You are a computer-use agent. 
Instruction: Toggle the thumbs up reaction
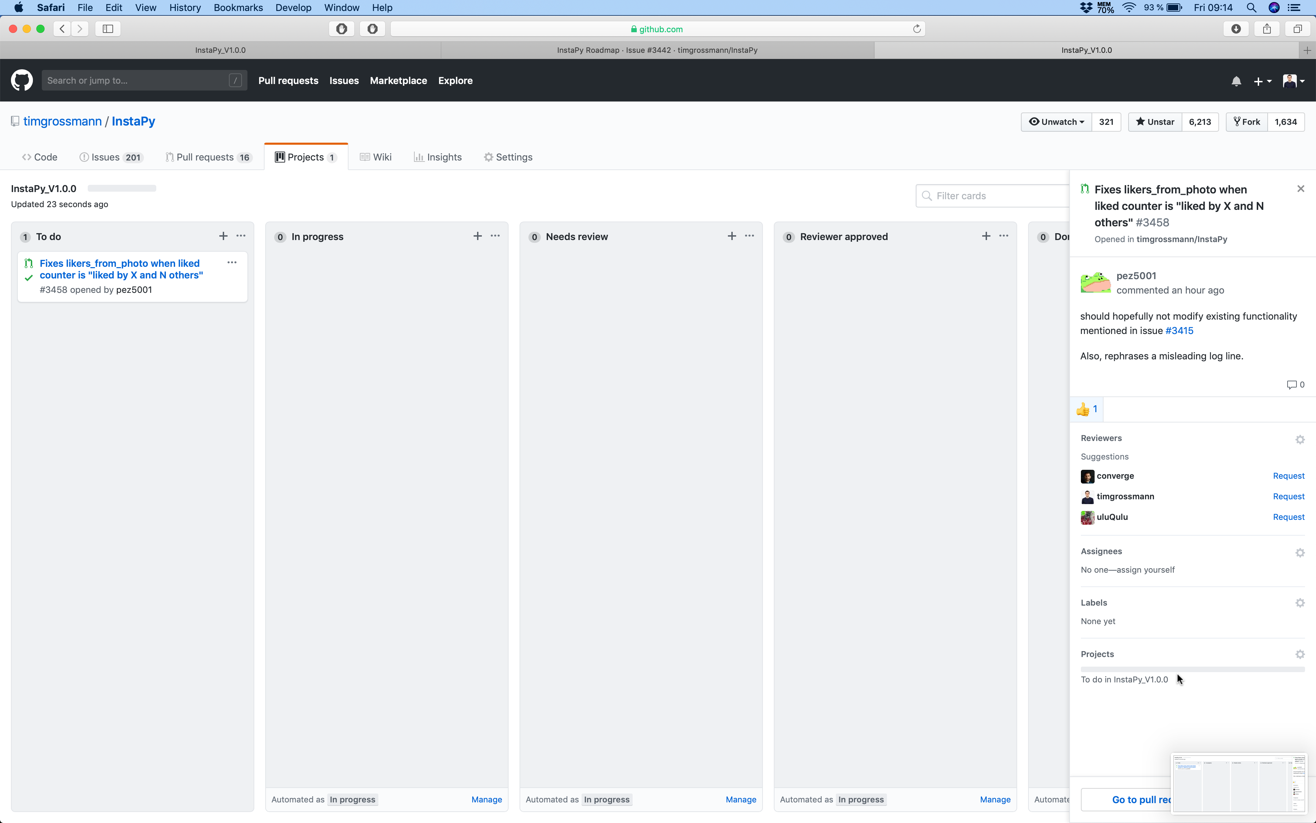[1086, 409]
